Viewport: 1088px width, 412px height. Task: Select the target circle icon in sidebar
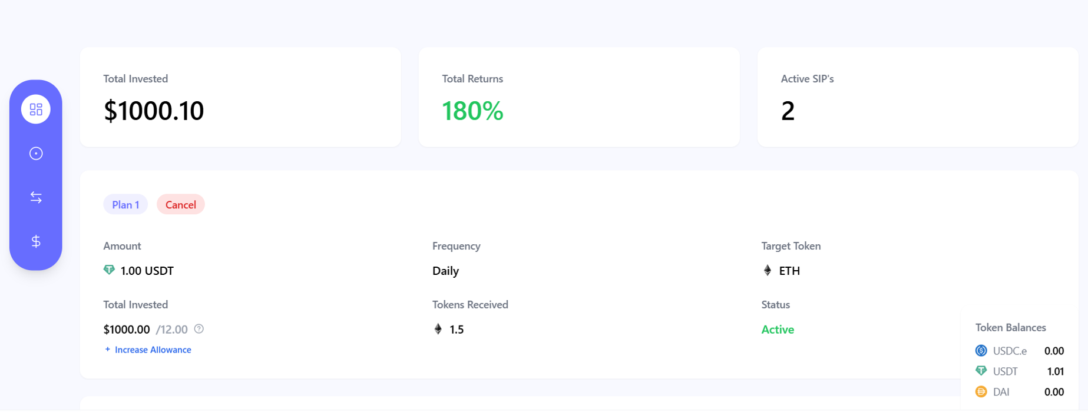point(36,152)
